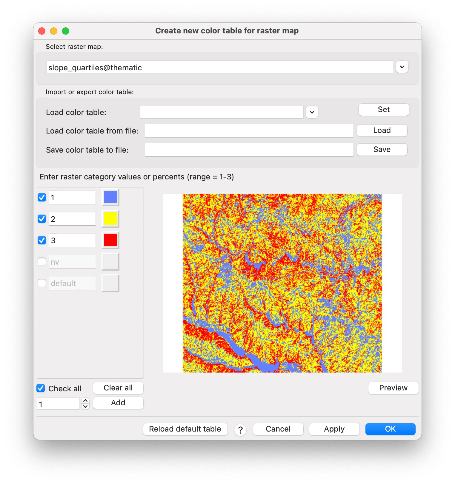Image resolution: width=455 pixels, height=484 pixels.
Task: Open the yellow color swatch for category 2
Action: (x=110, y=219)
